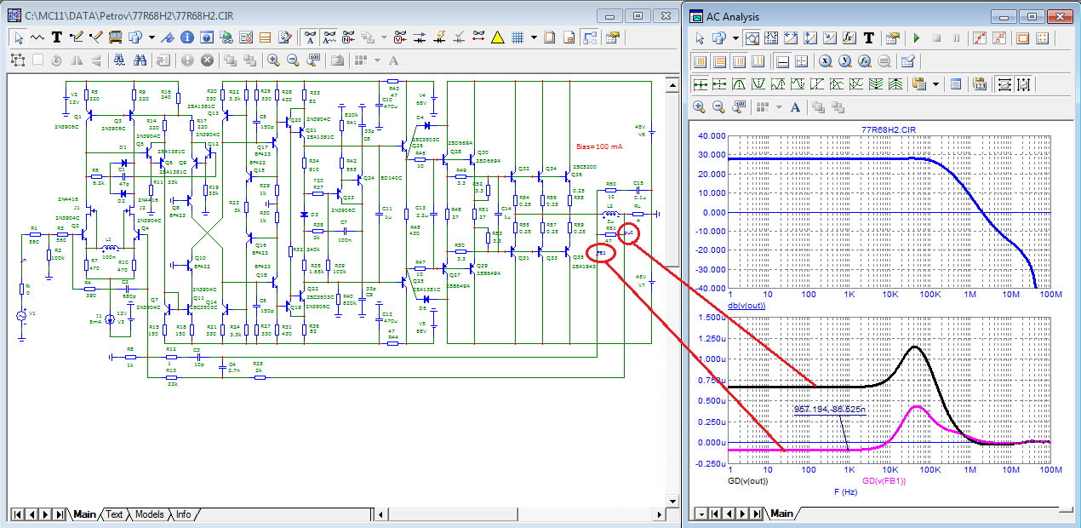Select the Text tool in AC Analysis toolbar

(x=869, y=38)
